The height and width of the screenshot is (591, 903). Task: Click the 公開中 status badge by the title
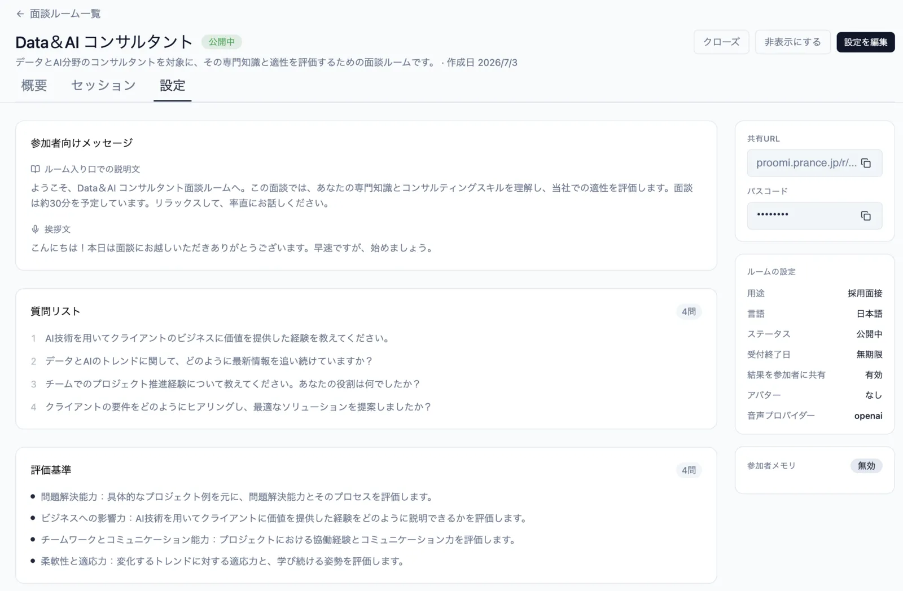point(222,42)
